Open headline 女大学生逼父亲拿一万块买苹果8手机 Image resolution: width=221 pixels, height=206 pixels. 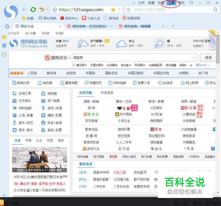tap(40, 190)
